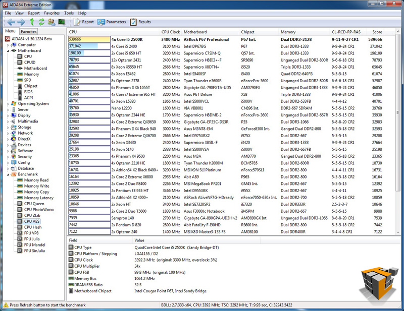Open the File menu
Screen dimensions: 404x311
(x=8, y=13)
